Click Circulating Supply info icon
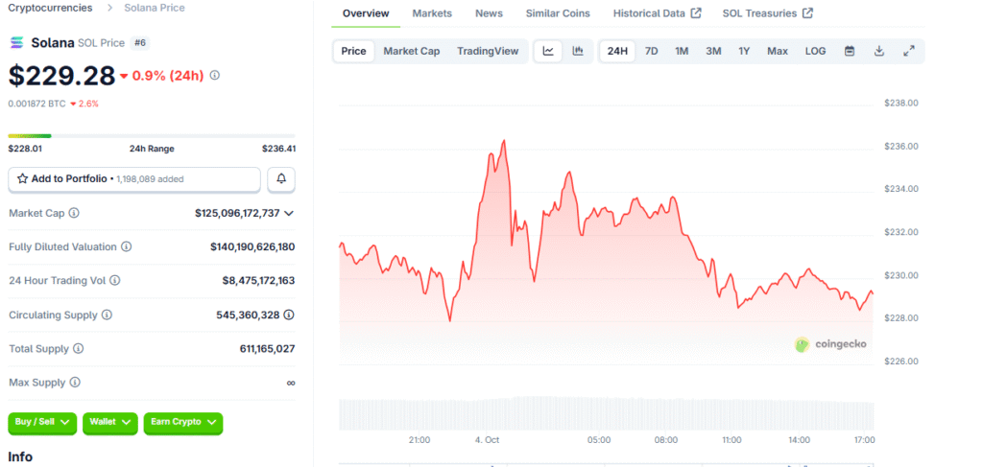 tap(107, 315)
